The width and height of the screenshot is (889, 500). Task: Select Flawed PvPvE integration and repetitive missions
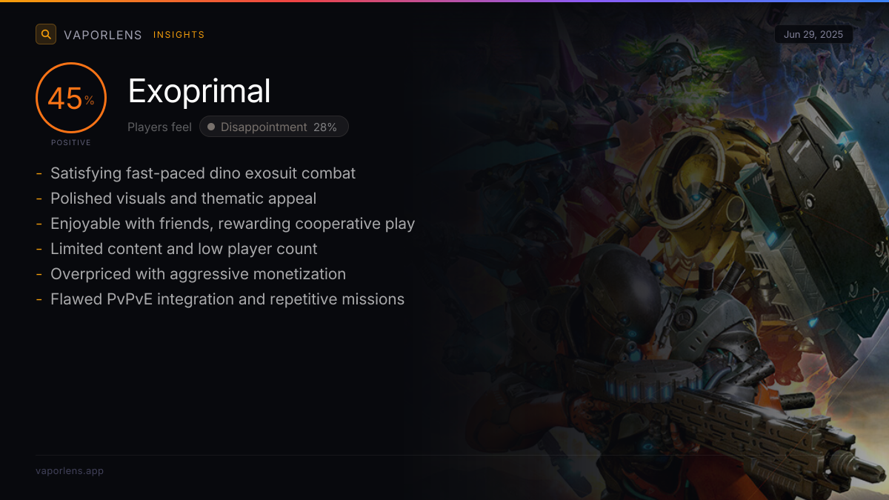227,299
